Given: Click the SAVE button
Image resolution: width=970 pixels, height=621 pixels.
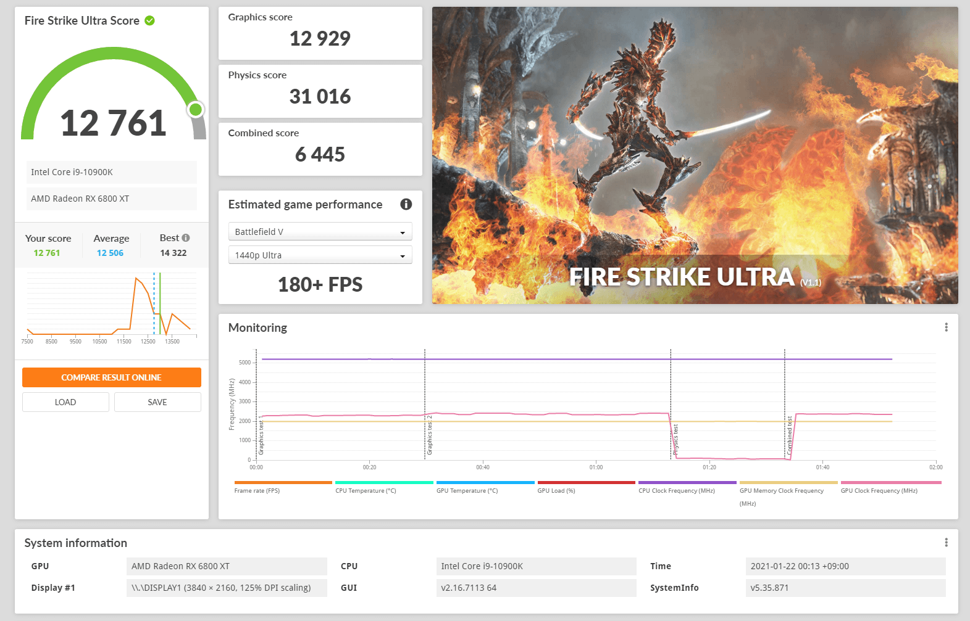Looking at the screenshot, I should pos(157,402).
